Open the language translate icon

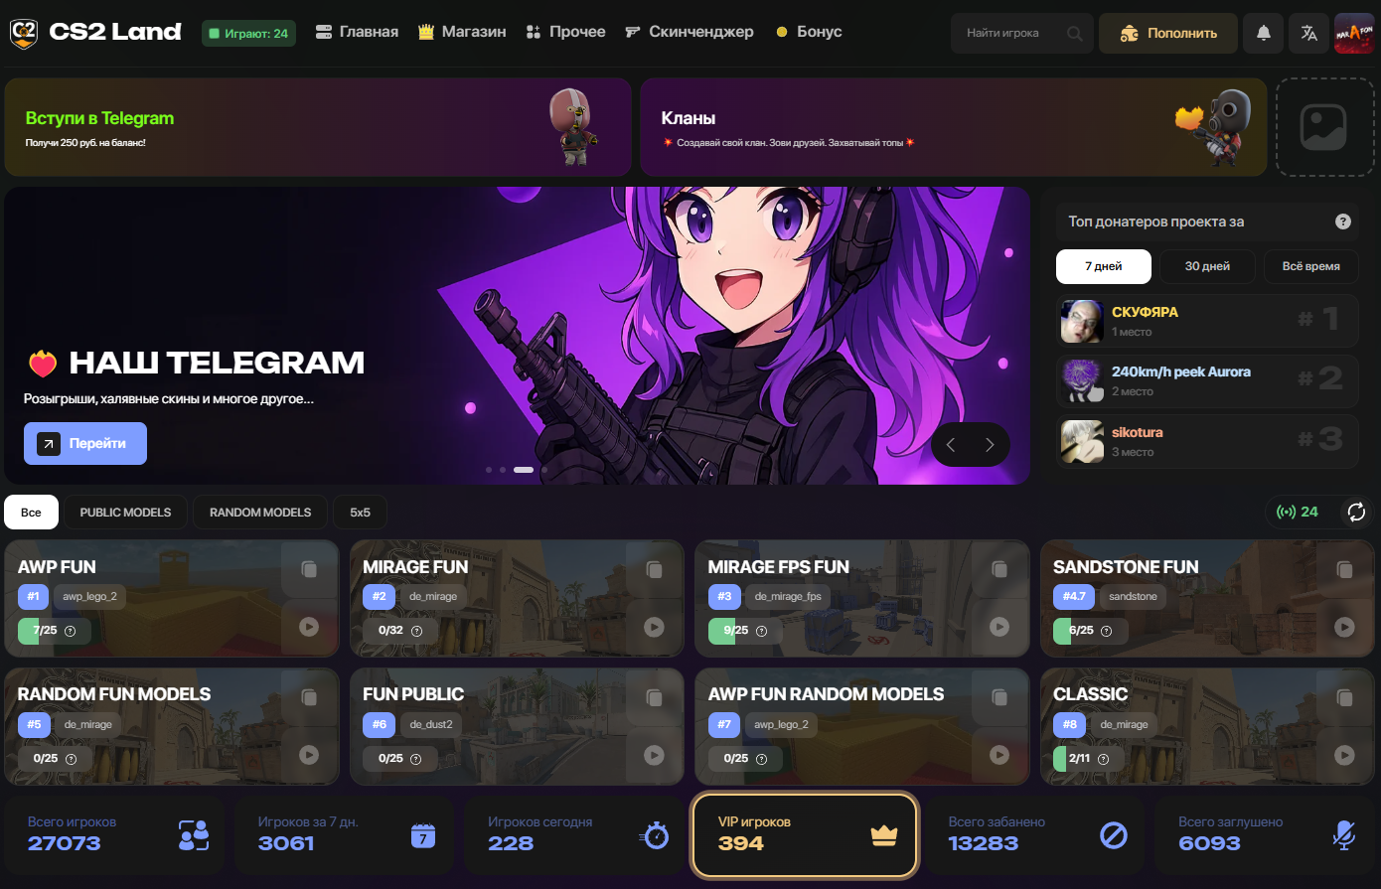pos(1308,33)
